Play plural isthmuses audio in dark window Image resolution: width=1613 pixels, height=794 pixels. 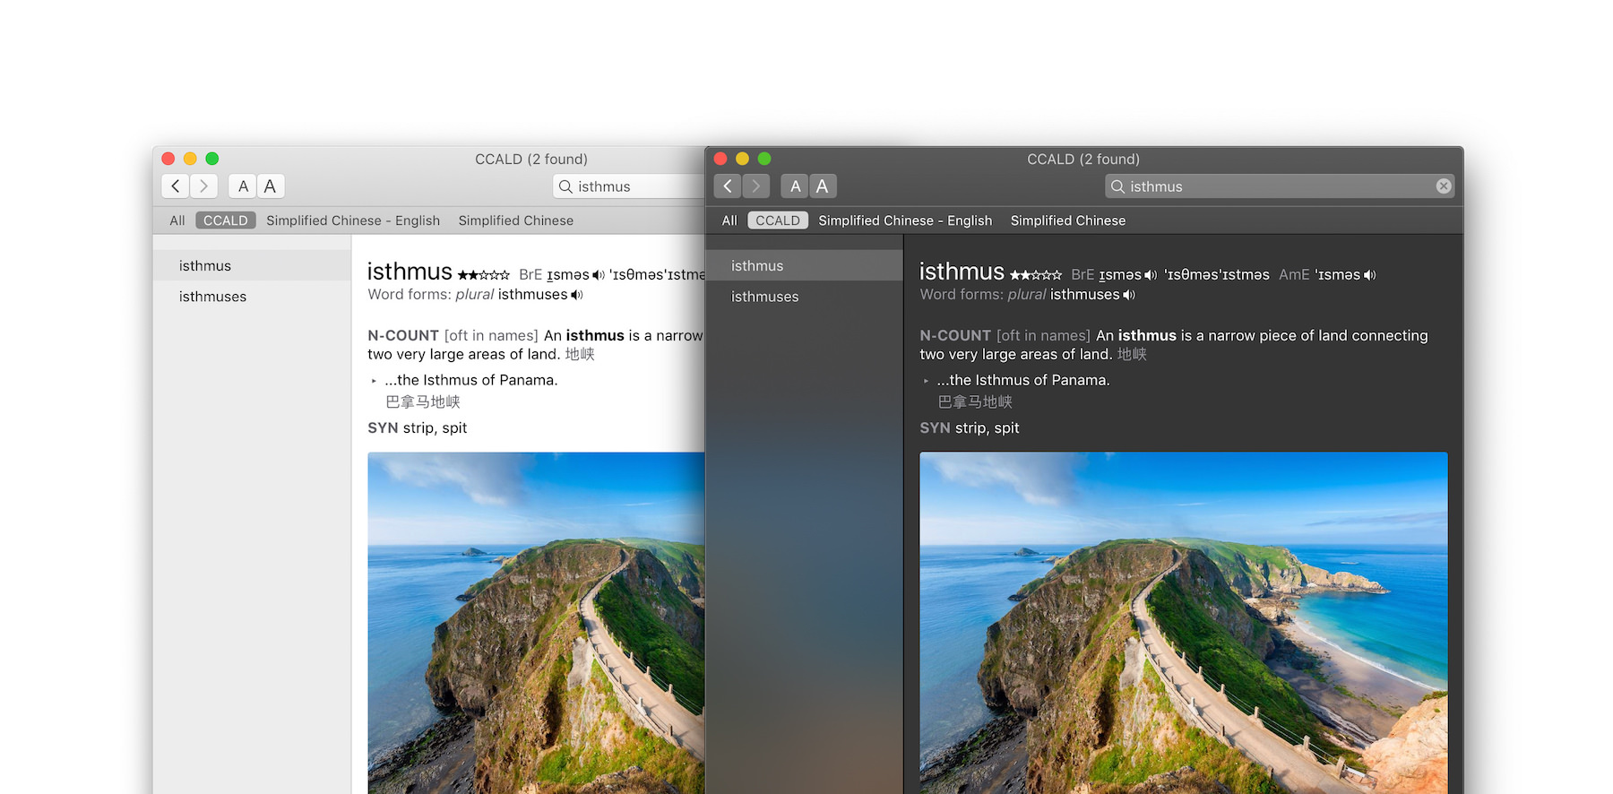pos(1129,295)
